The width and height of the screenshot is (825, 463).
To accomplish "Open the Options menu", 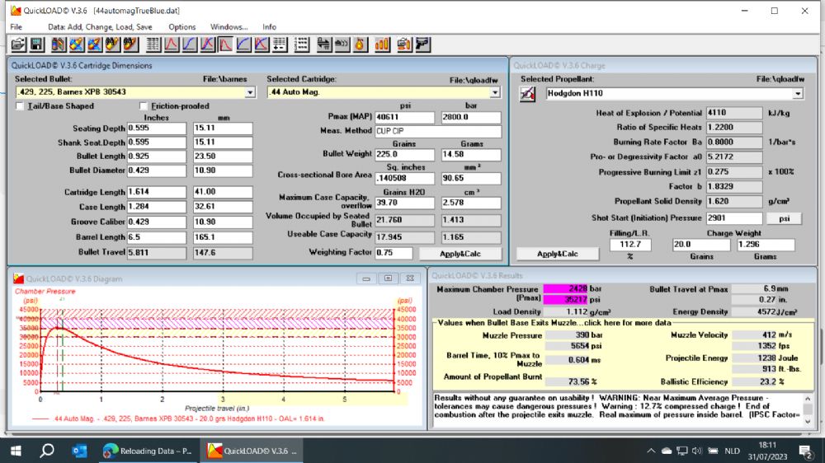I will pos(182,26).
